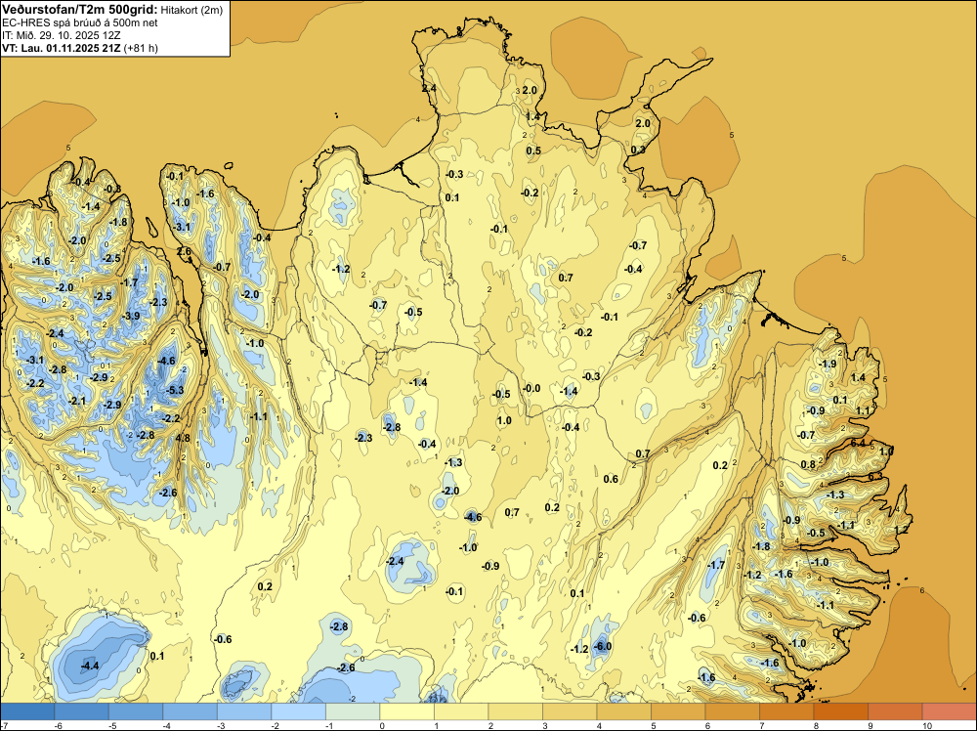Pick the legend swatch between -1 and 0
977x731 pixels.
coord(353,711)
